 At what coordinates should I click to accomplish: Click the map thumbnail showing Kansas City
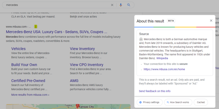point(68,106)
